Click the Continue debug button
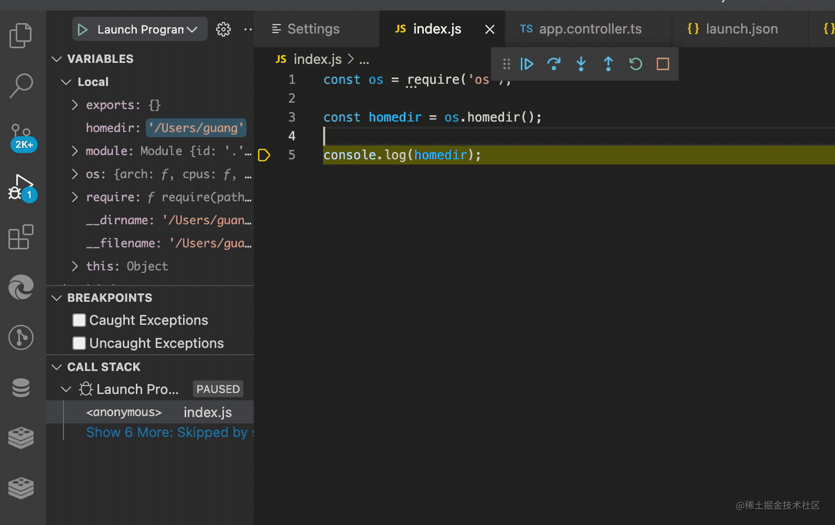 pyautogui.click(x=527, y=64)
